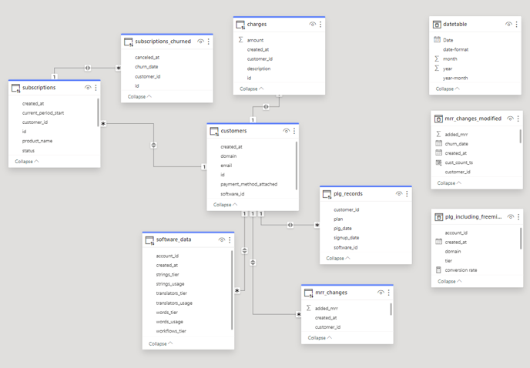Image resolution: width=530 pixels, height=368 pixels.
Task: Hide the subscriptions_churned table with eye icon
Action: coord(200,42)
